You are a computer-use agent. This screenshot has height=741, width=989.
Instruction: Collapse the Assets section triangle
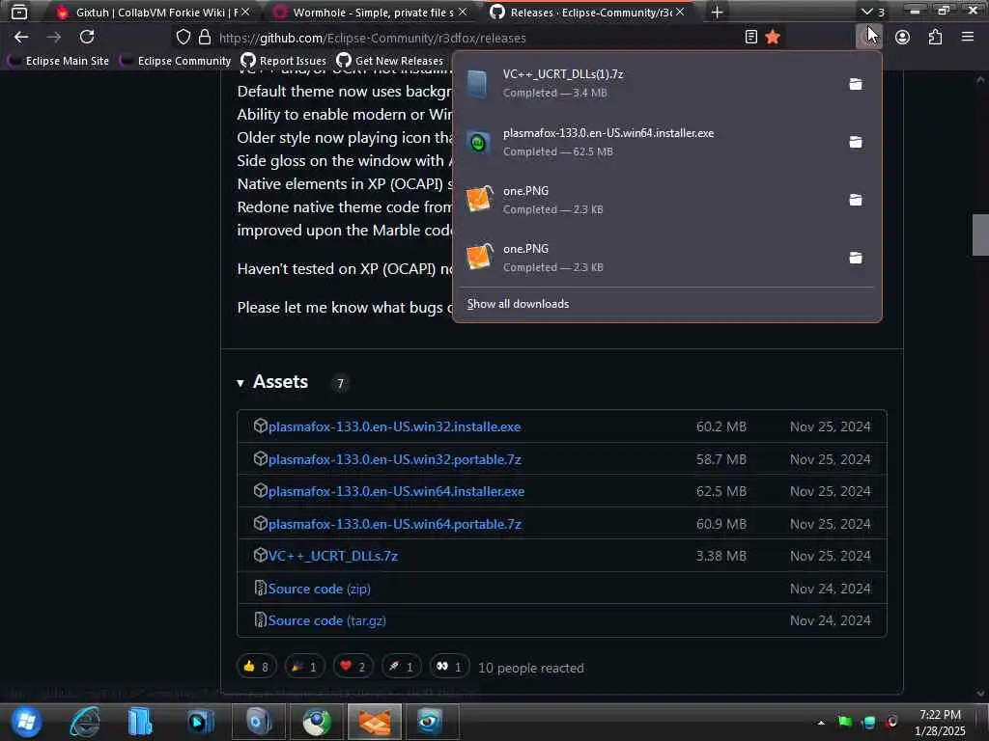(240, 383)
